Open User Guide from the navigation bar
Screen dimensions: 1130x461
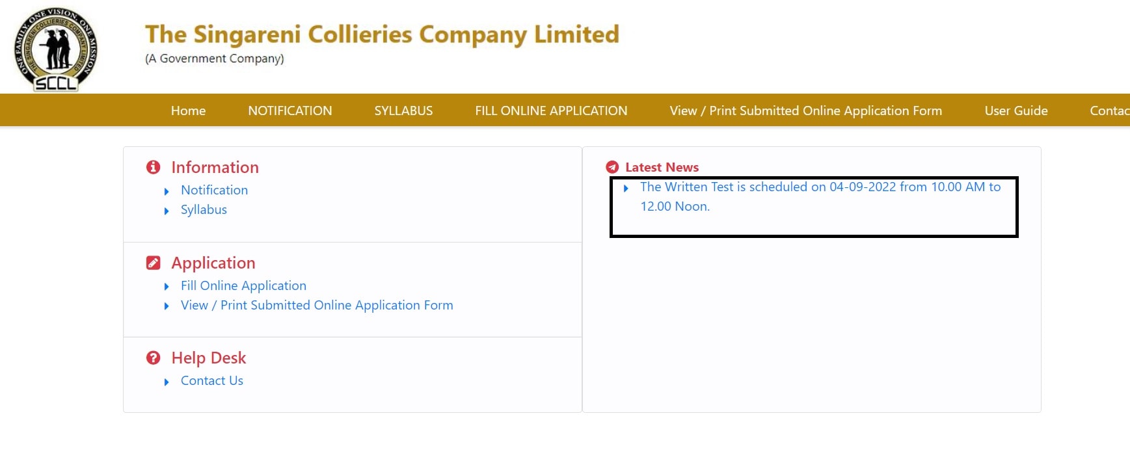click(1016, 111)
